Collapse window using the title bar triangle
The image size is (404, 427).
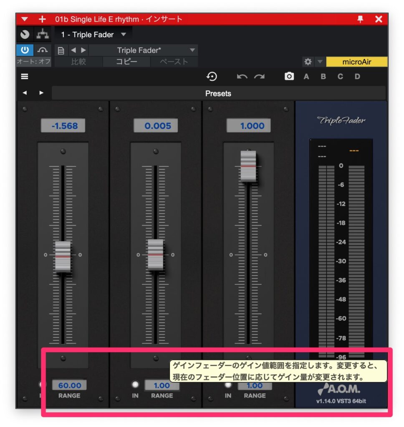coord(25,19)
